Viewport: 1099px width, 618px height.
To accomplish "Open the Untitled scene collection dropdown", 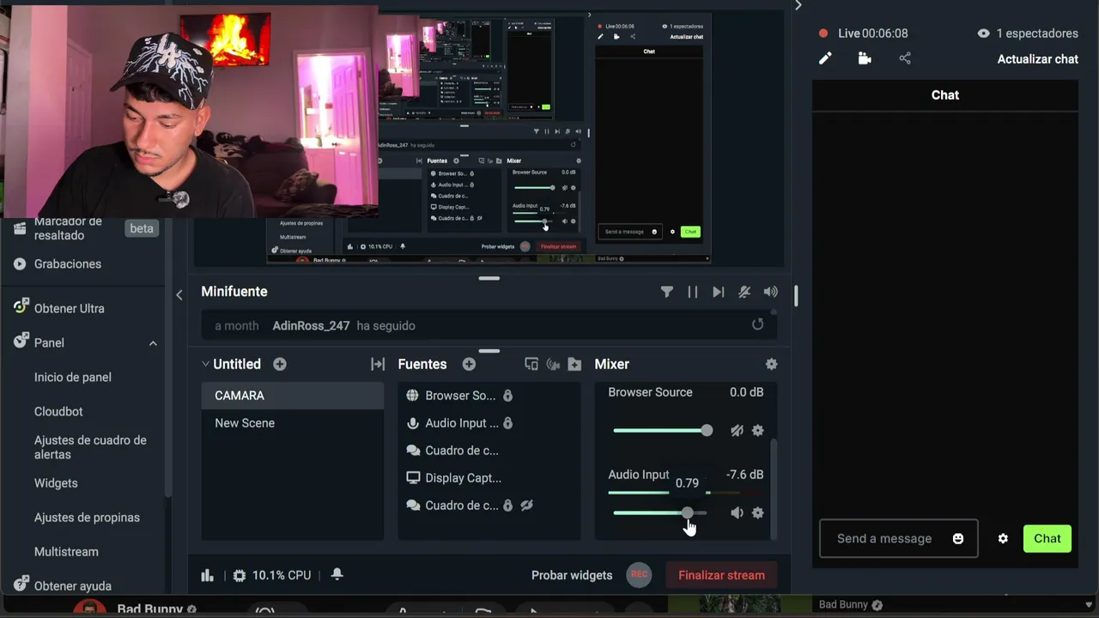I will pyautogui.click(x=231, y=364).
